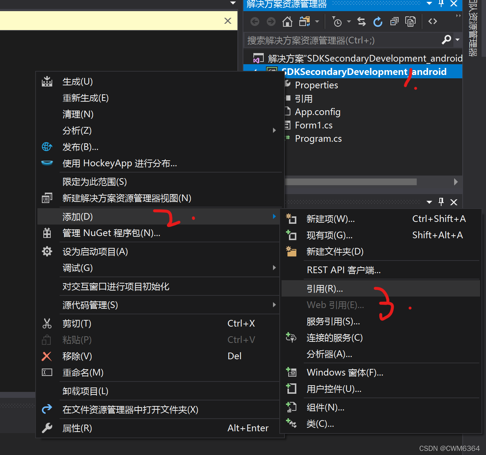486x455 pixels.
Task: Click the Add (添加) submenu arrow
Action: point(274,216)
